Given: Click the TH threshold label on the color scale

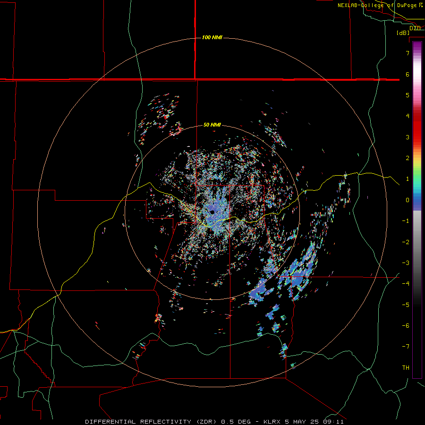Looking at the screenshot, I should coord(406,368).
